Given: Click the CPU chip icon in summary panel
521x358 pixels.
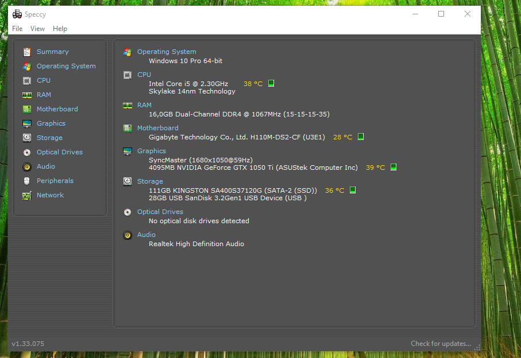Looking at the screenshot, I should coord(128,75).
